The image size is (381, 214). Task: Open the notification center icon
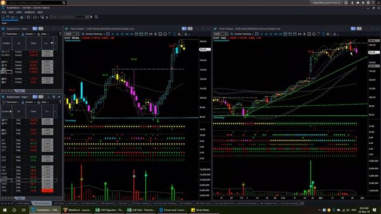(374, 210)
